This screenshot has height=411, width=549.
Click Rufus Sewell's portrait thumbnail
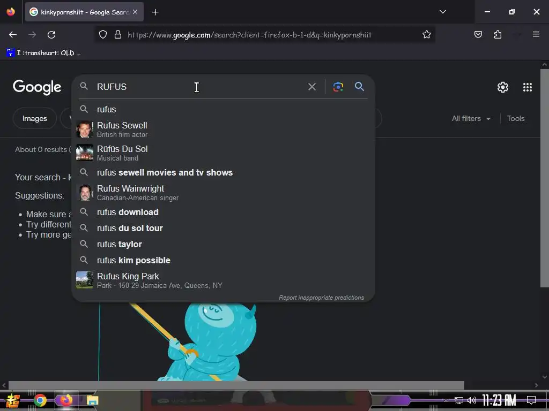click(x=84, y=130)
